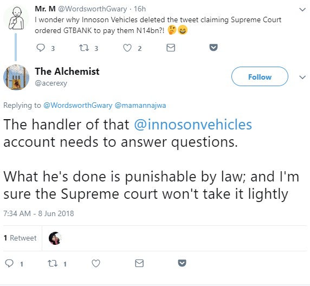Screen dimensions: 310x286
Task: Save The Alchemist's tweet to Pocket
Action: click(182, 263)
